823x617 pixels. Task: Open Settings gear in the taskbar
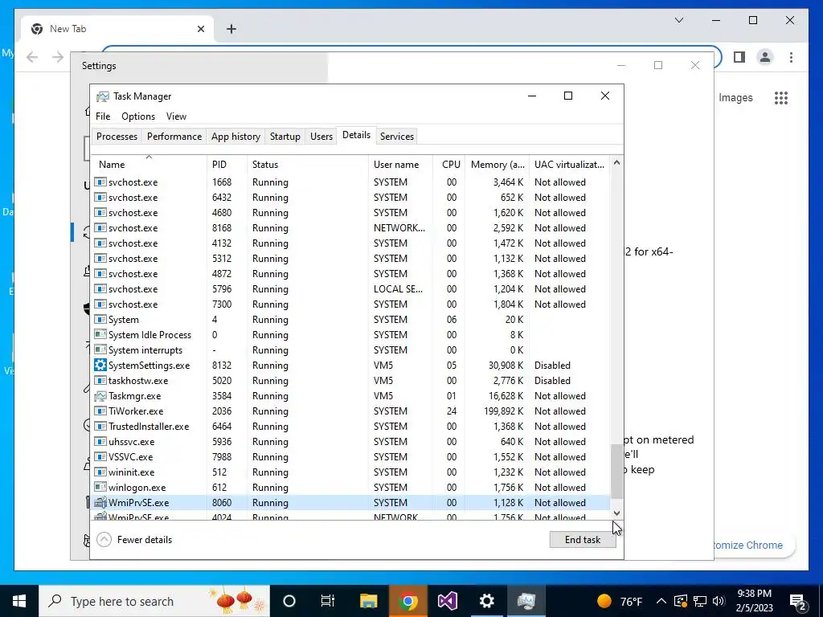pyautogui.click(x=486, y=601)
